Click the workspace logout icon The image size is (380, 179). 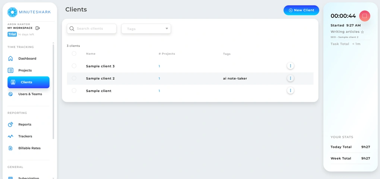coord(38,28)
